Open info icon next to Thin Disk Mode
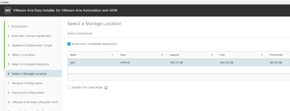 [x=106, y=88]
